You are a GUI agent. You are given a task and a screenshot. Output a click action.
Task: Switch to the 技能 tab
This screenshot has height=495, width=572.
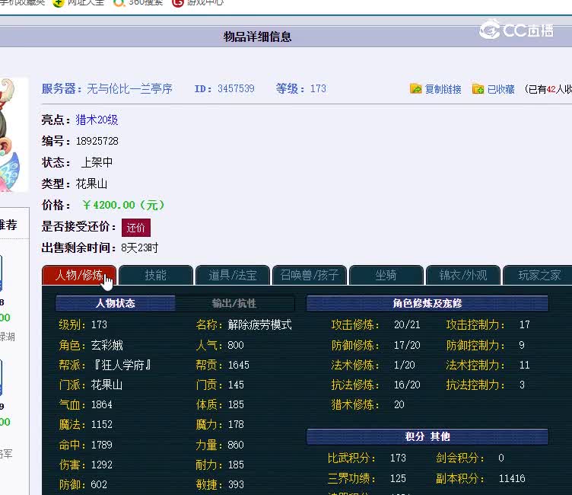156,275
